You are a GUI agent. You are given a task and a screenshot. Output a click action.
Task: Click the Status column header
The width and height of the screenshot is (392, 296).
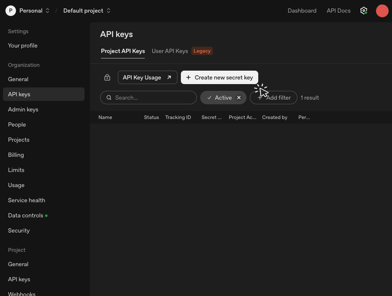(151, 117)
